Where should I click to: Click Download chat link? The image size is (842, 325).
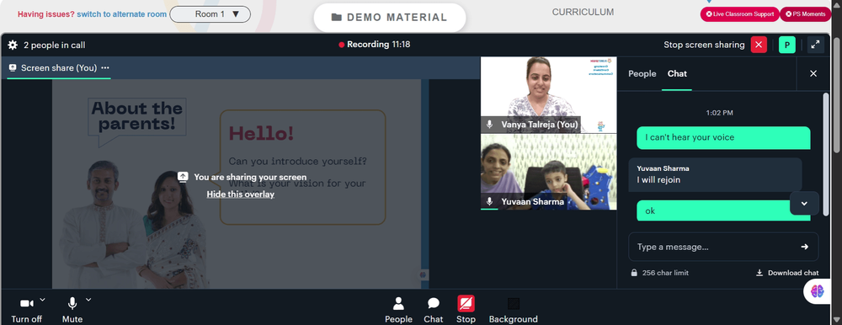[x=787, y=273]
